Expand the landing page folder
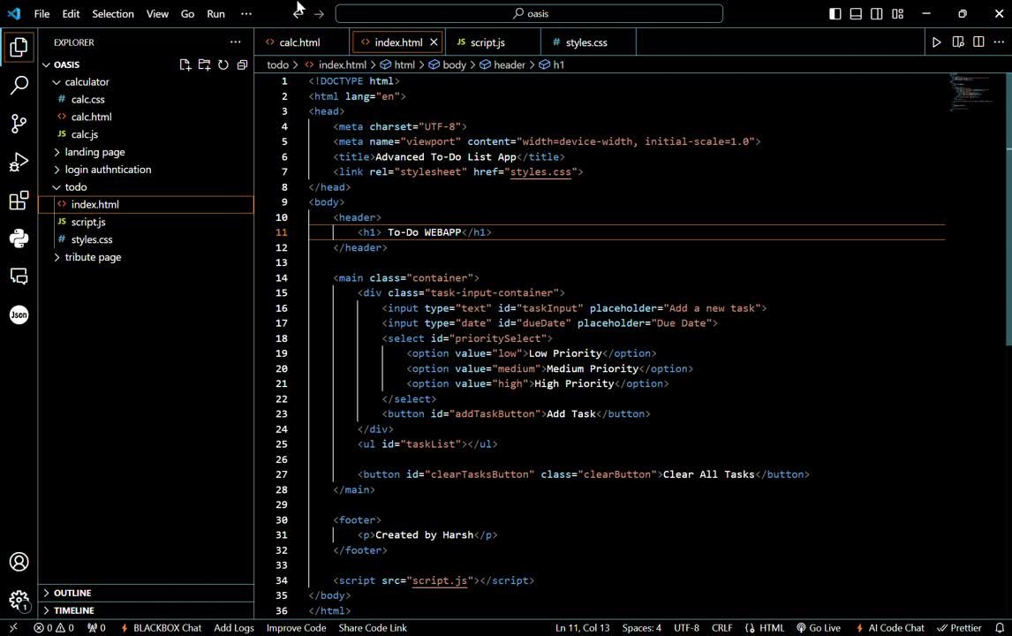1012x636 pixels. [94, 152]
